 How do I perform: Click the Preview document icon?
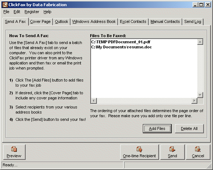14,149
